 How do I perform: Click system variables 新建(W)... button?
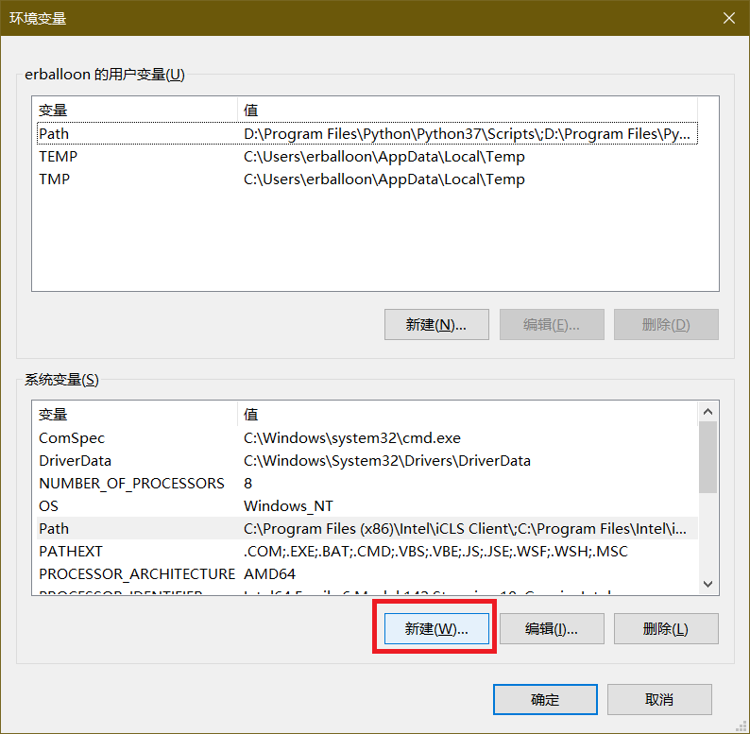point(436,629)
